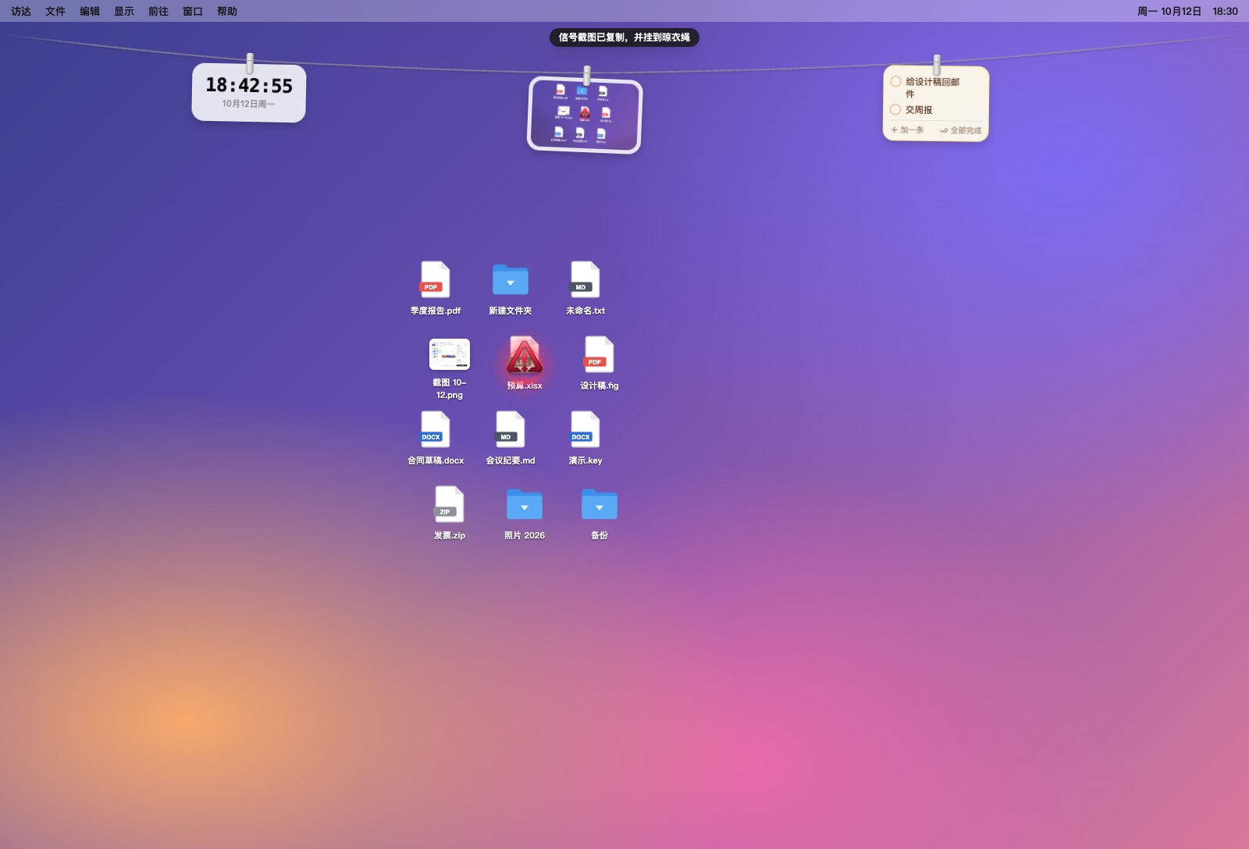Select the 新建文件夹 folder

[x=511, y=280]
